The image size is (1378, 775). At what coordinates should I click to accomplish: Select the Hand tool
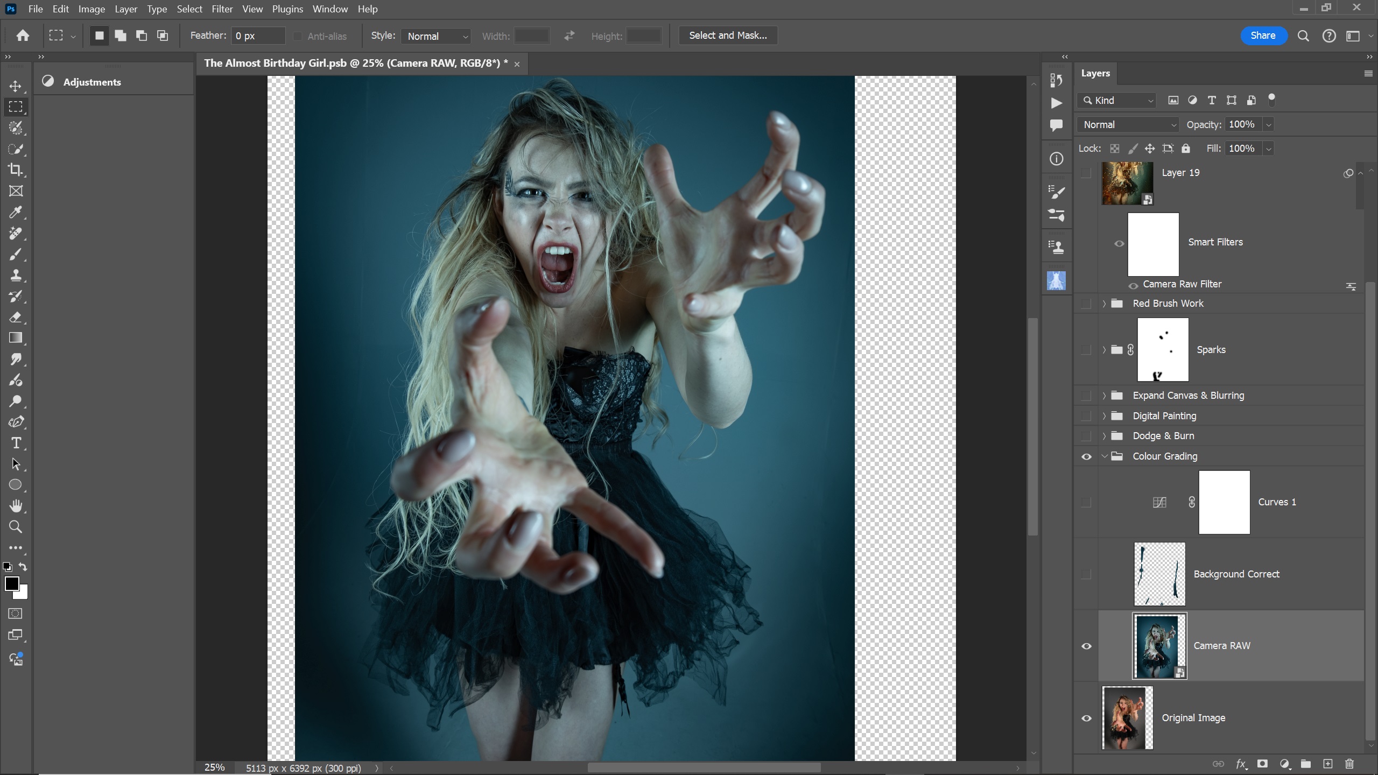[x=16, y=506]
